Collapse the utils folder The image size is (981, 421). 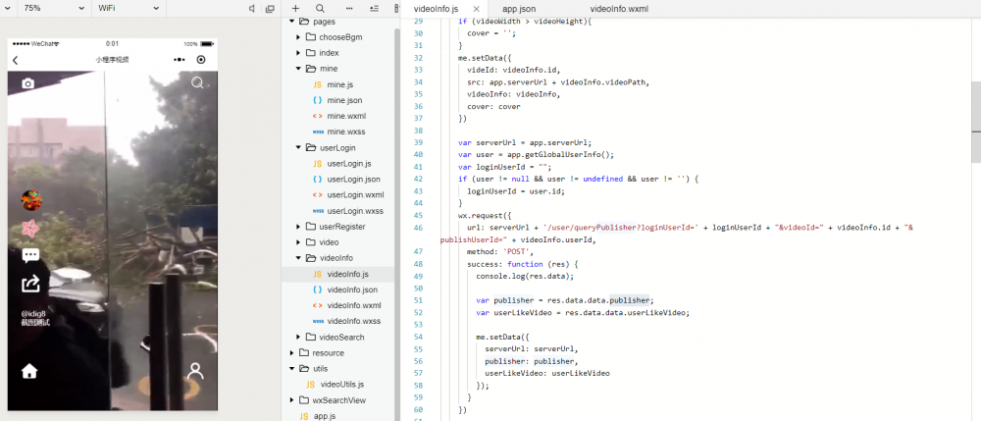click(x=292, y=368)
